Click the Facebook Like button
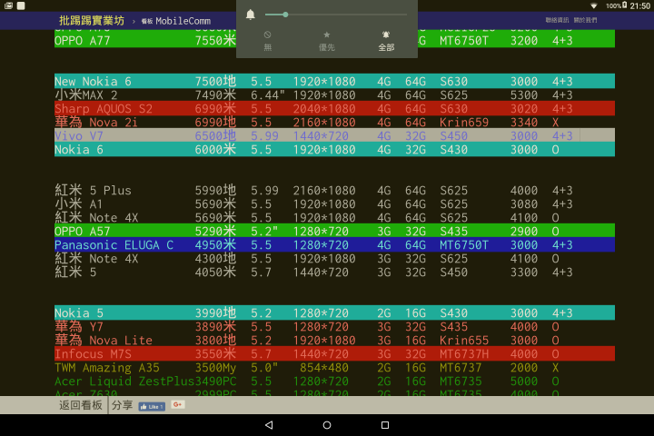This screenshot has width=654, height=436. tap(152, 406)
